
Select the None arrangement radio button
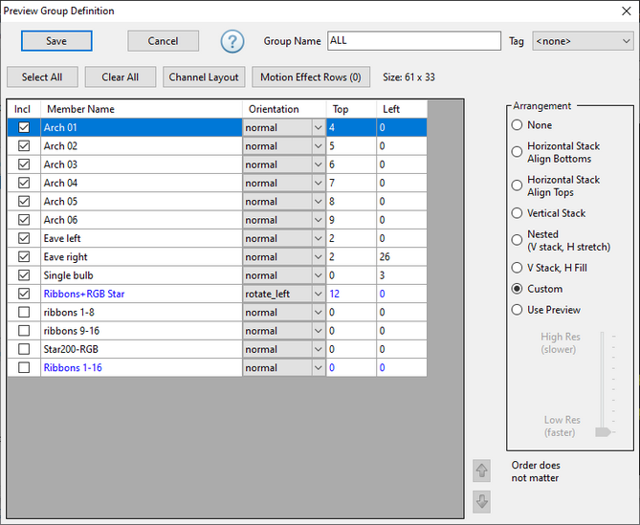click(x=518, y=125)
